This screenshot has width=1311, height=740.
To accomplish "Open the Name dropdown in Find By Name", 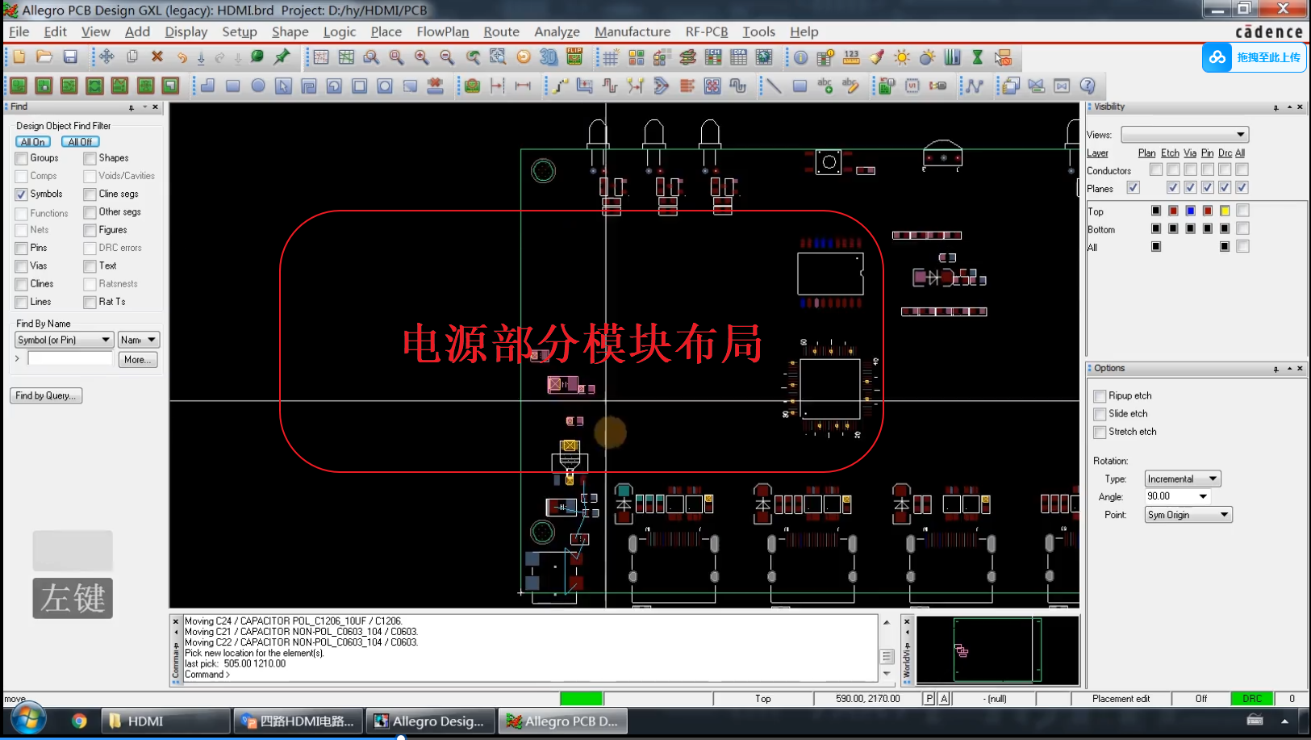I will click(138, 340).
